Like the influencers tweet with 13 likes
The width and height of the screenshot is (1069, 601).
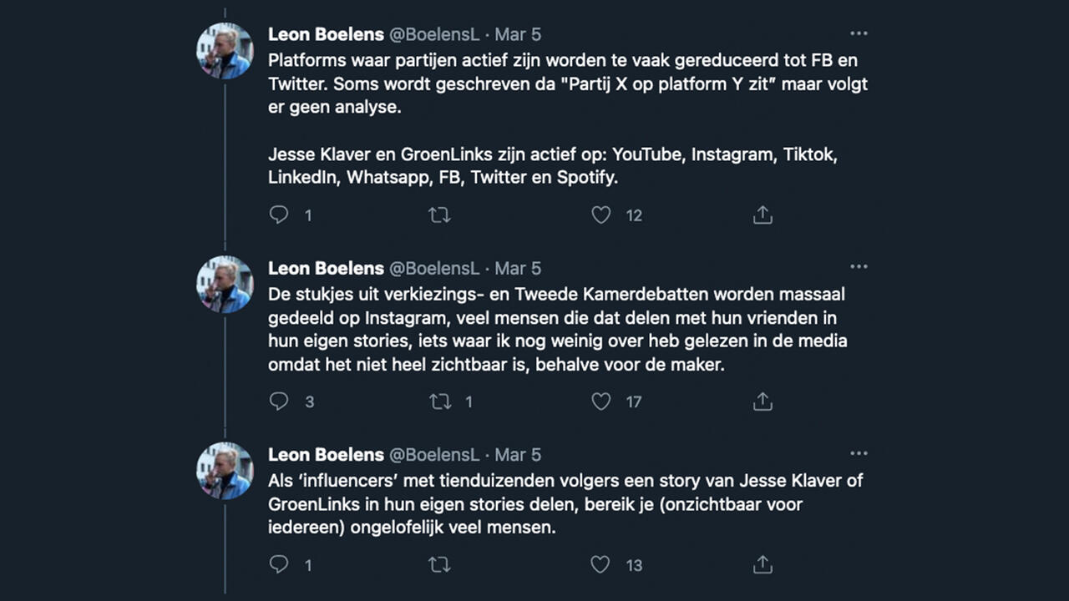pyautogui.click(x=601, y=565)
